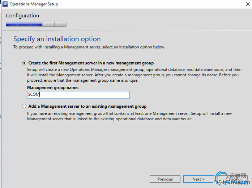Select Add a Management server radio option
This screenshot has width=252, height=188.
pyautogui.click(x=24, y=106)
